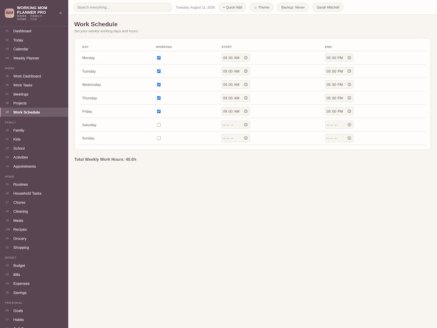Viewport: 437px width, 328px height.
Task: Open Appointments in the sidebar
Action: click(34, 166)
